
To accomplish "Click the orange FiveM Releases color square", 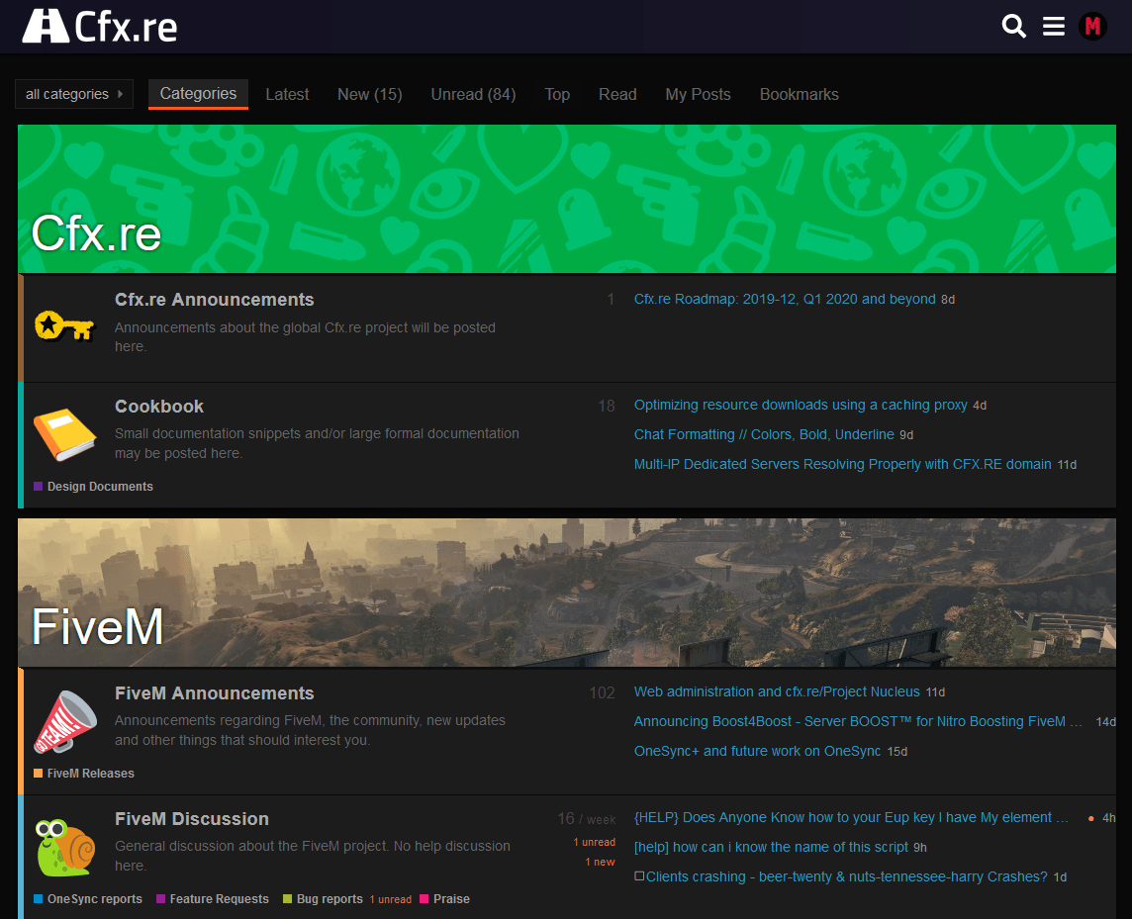I will 39,774.
